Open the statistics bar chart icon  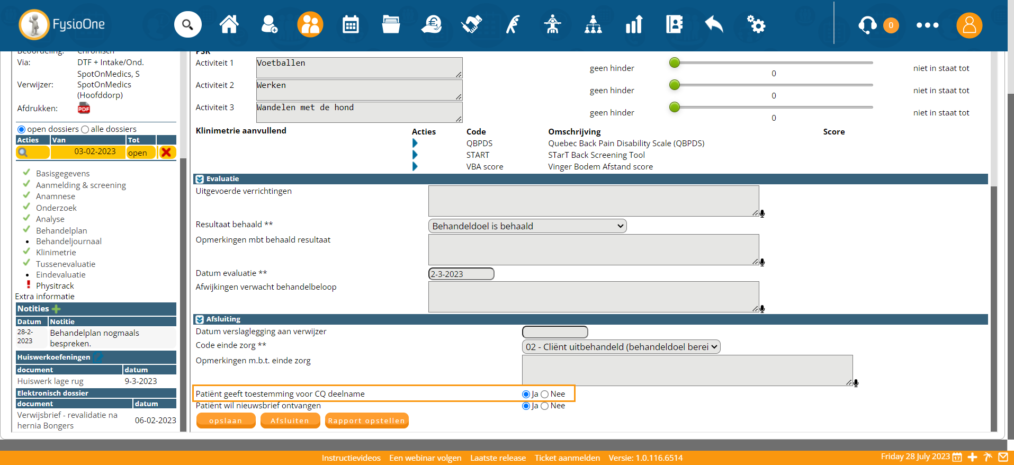click(x=634, y=24)
